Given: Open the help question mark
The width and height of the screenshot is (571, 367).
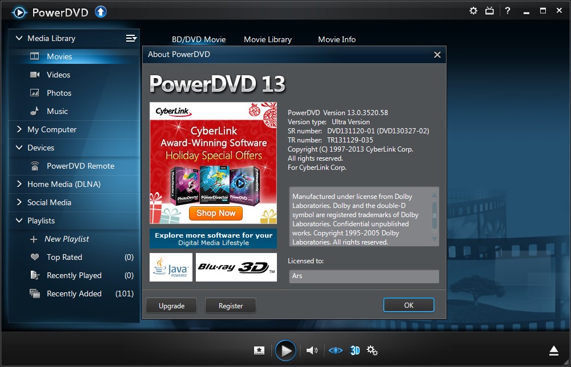Looking at the screenshot, I should 507,11.
